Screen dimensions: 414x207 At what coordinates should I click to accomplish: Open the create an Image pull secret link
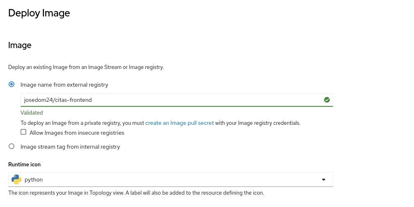pyautogui.click(x=179, y=123)
